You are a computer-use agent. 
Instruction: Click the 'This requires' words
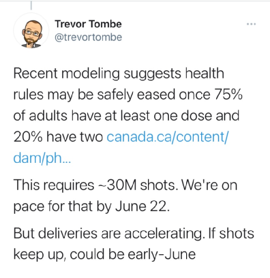[54, 185]
